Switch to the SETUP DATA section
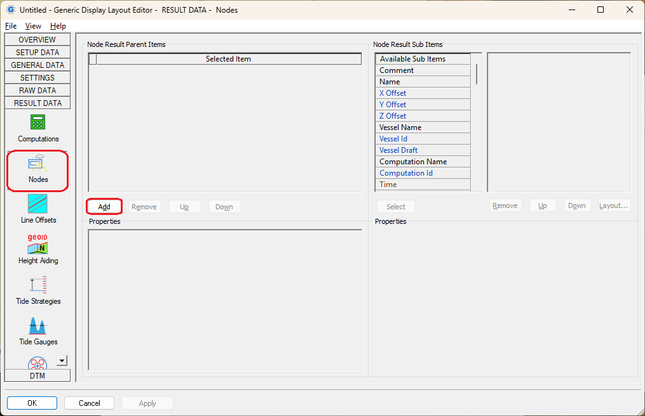This screenshot has width=645, height=416. pyautogui.click(x=37, y=52)
